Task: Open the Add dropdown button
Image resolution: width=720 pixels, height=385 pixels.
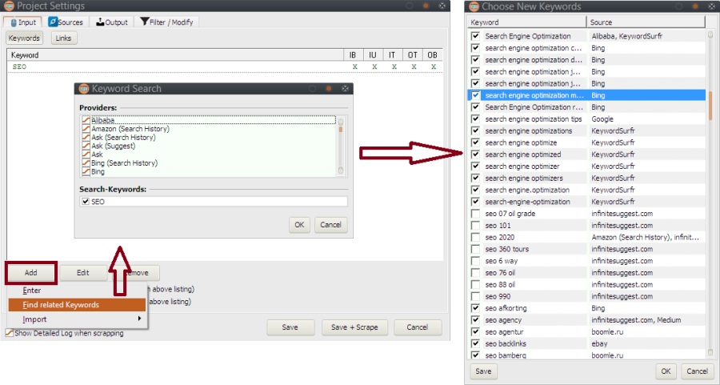Action: coord(31,273)
